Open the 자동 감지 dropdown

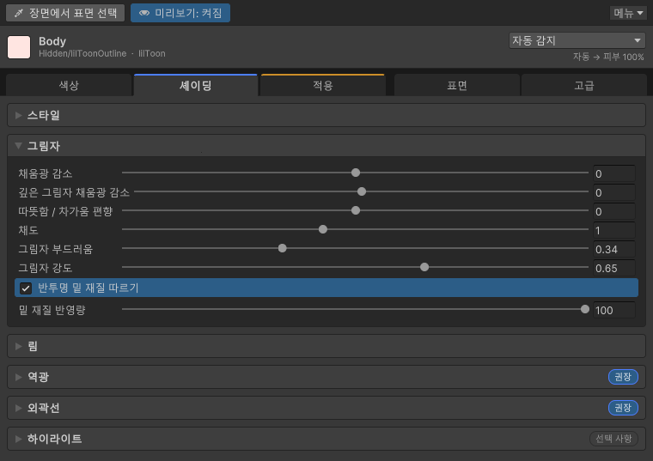click(x=577, y=40)
